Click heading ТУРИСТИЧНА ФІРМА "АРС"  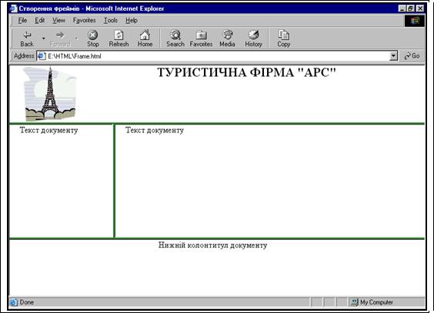pos(246,73)
